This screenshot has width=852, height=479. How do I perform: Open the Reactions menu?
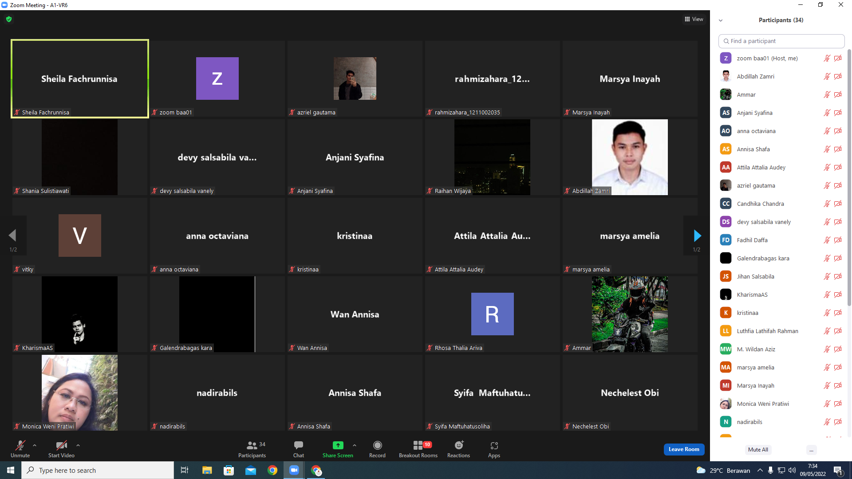point(459,449)
